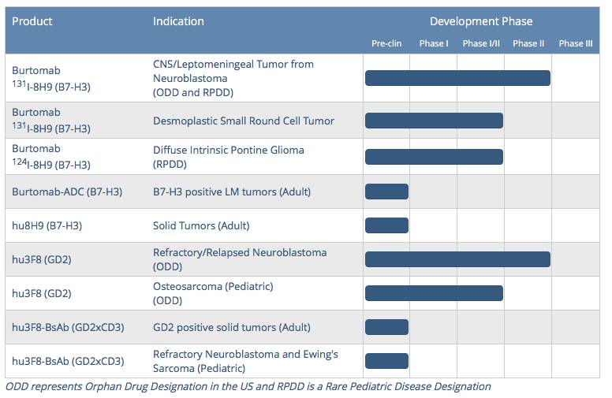Click the Desmoplastic Small Round Cell Tumor bar
Viewport: 612px width, 398px height.
click(434, 121)
